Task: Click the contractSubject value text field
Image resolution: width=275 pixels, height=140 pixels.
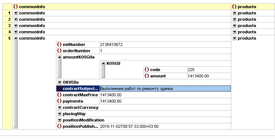Action: tap(165, 89)
